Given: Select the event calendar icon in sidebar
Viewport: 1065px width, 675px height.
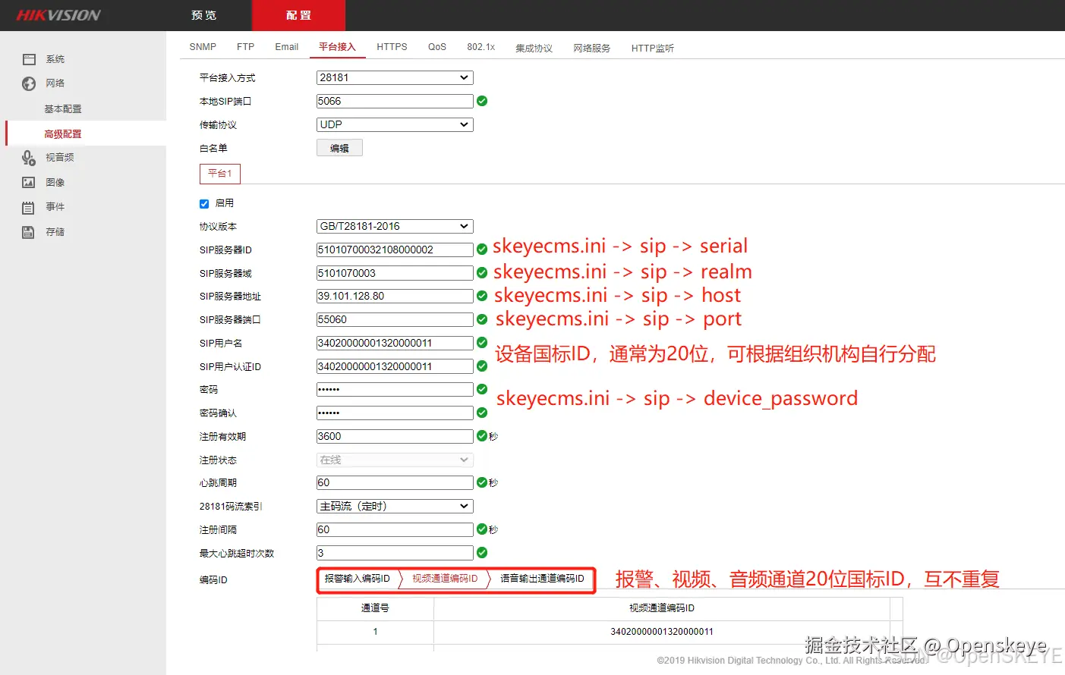Looking at the screenshot, I should pyautogui.click(x=29, y=207).
